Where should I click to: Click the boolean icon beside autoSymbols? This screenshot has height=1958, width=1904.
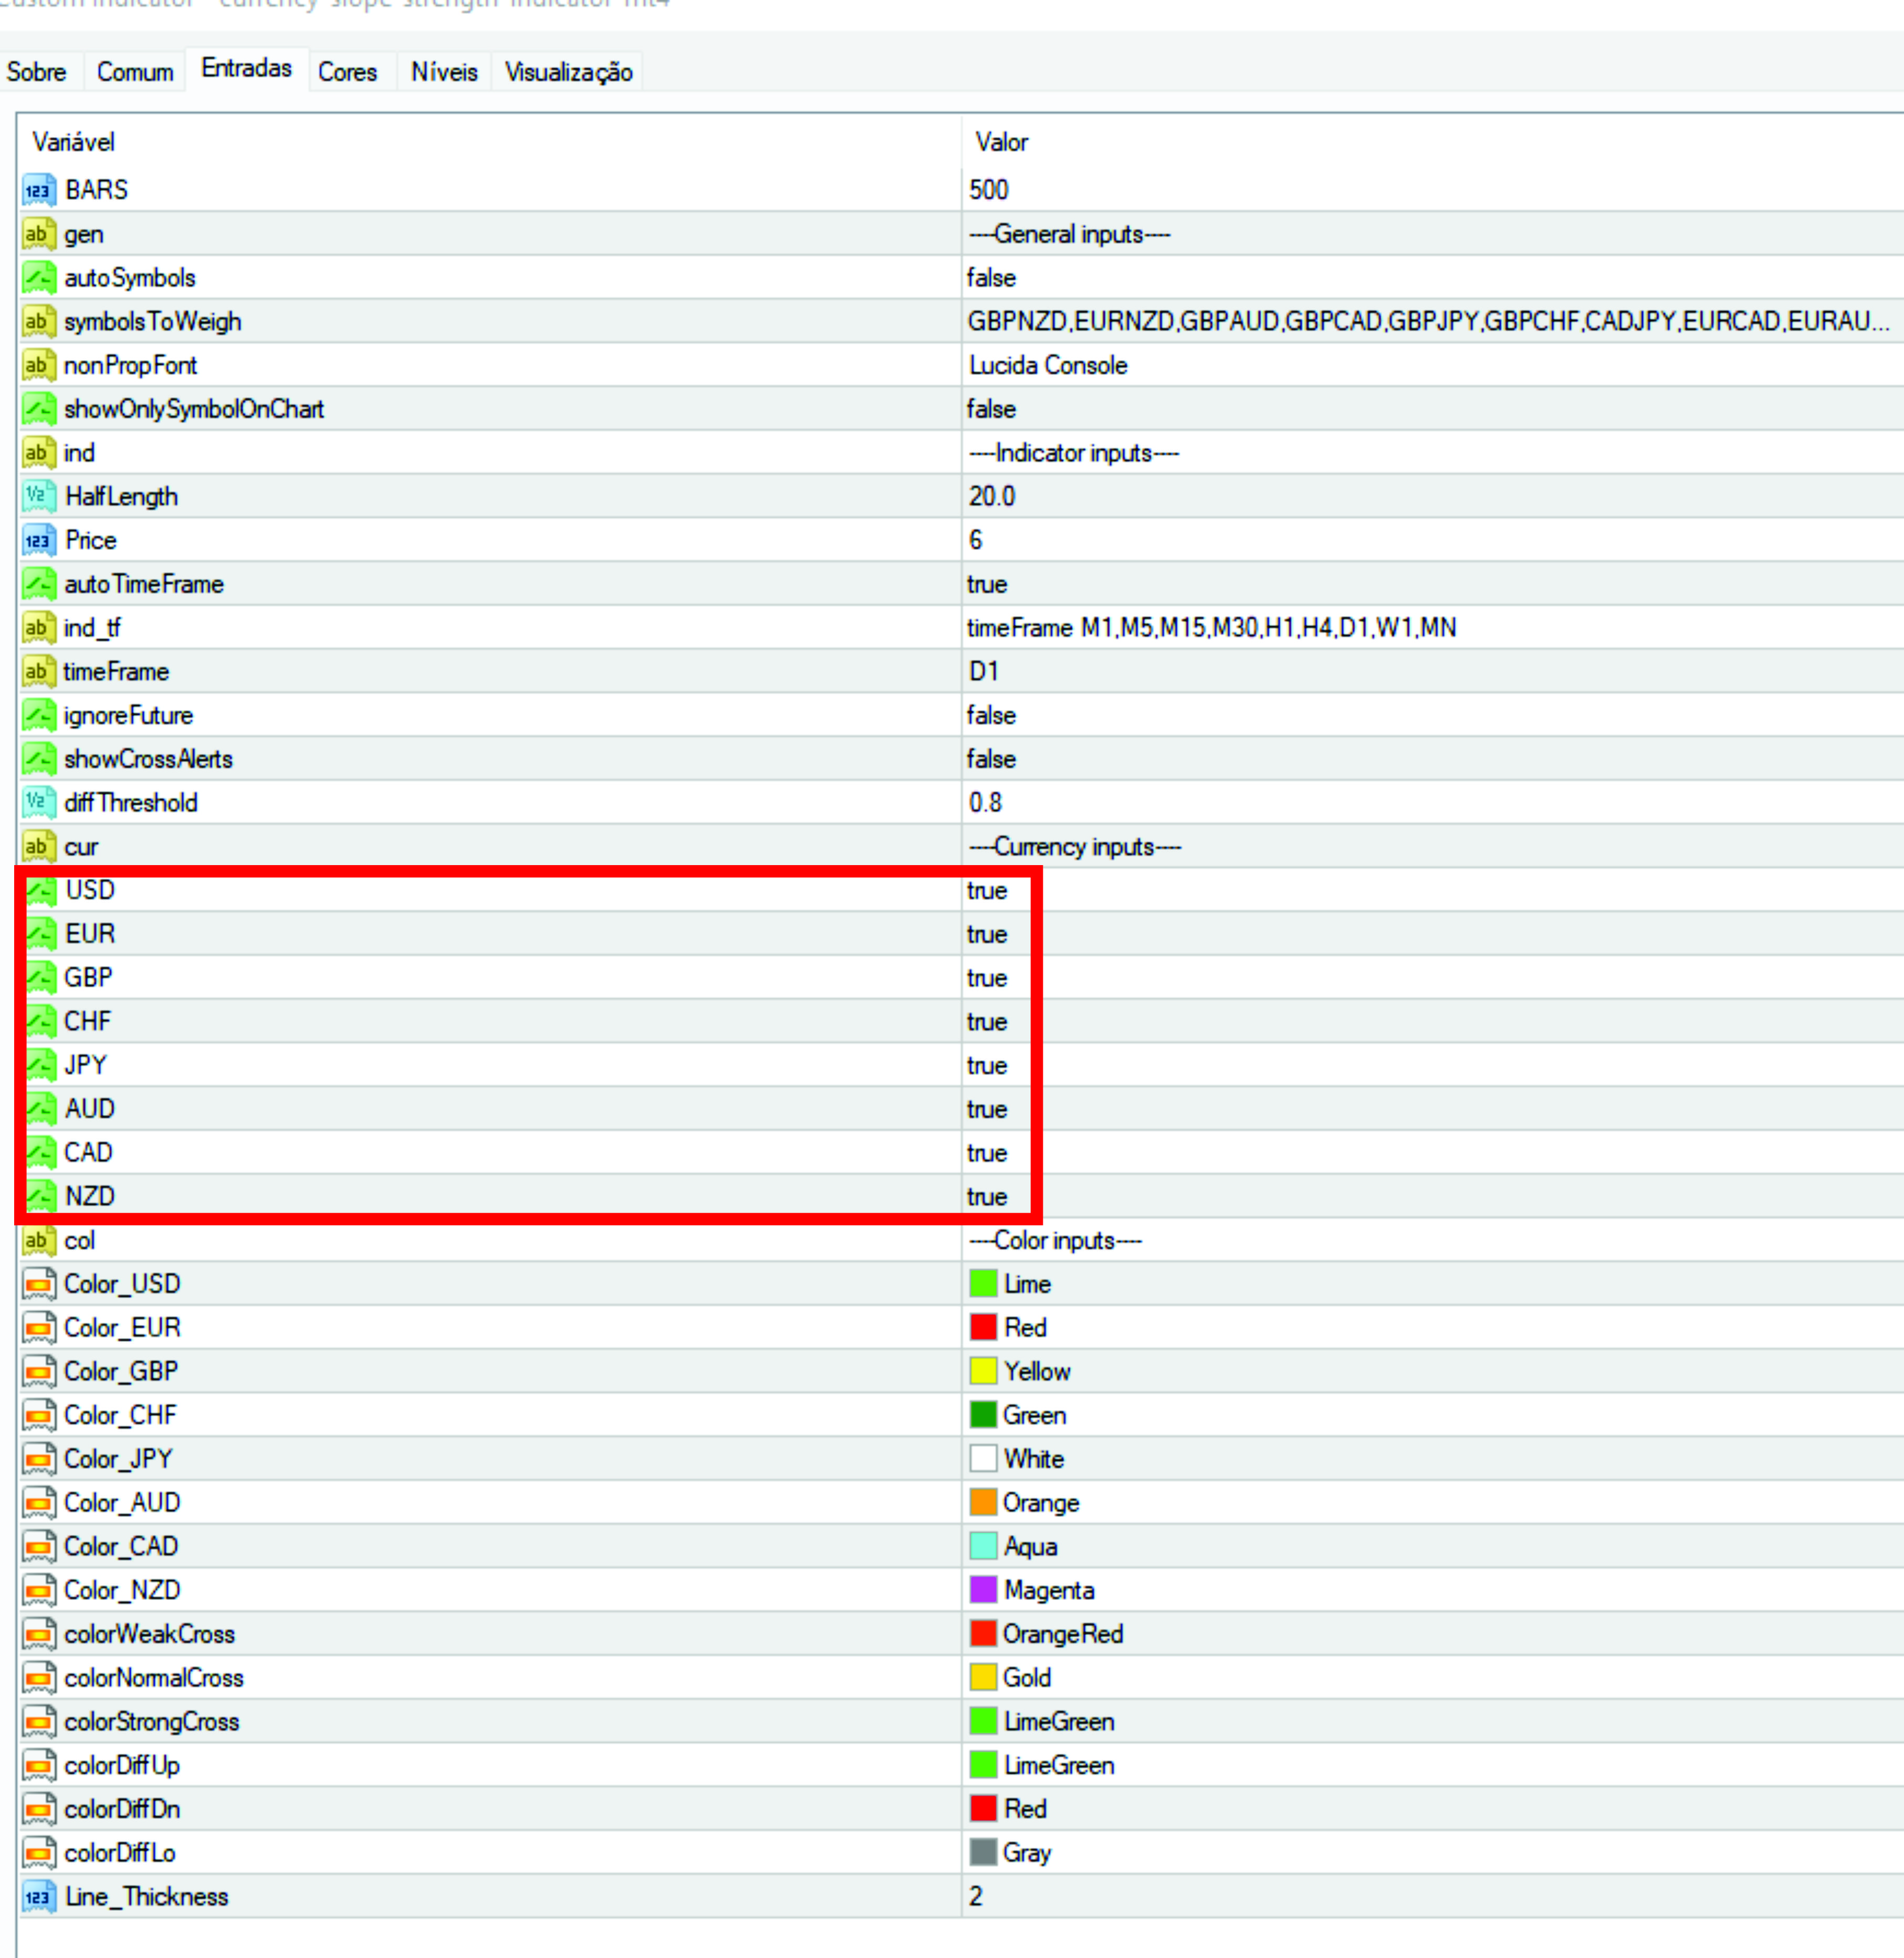tap(38, 278)
